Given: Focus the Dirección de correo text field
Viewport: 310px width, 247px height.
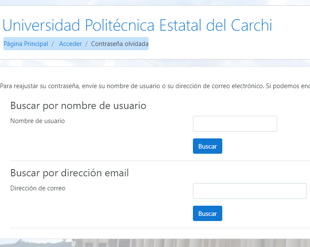Looking at the screenshot, I should pyautogui.click(x=250, y=191).
